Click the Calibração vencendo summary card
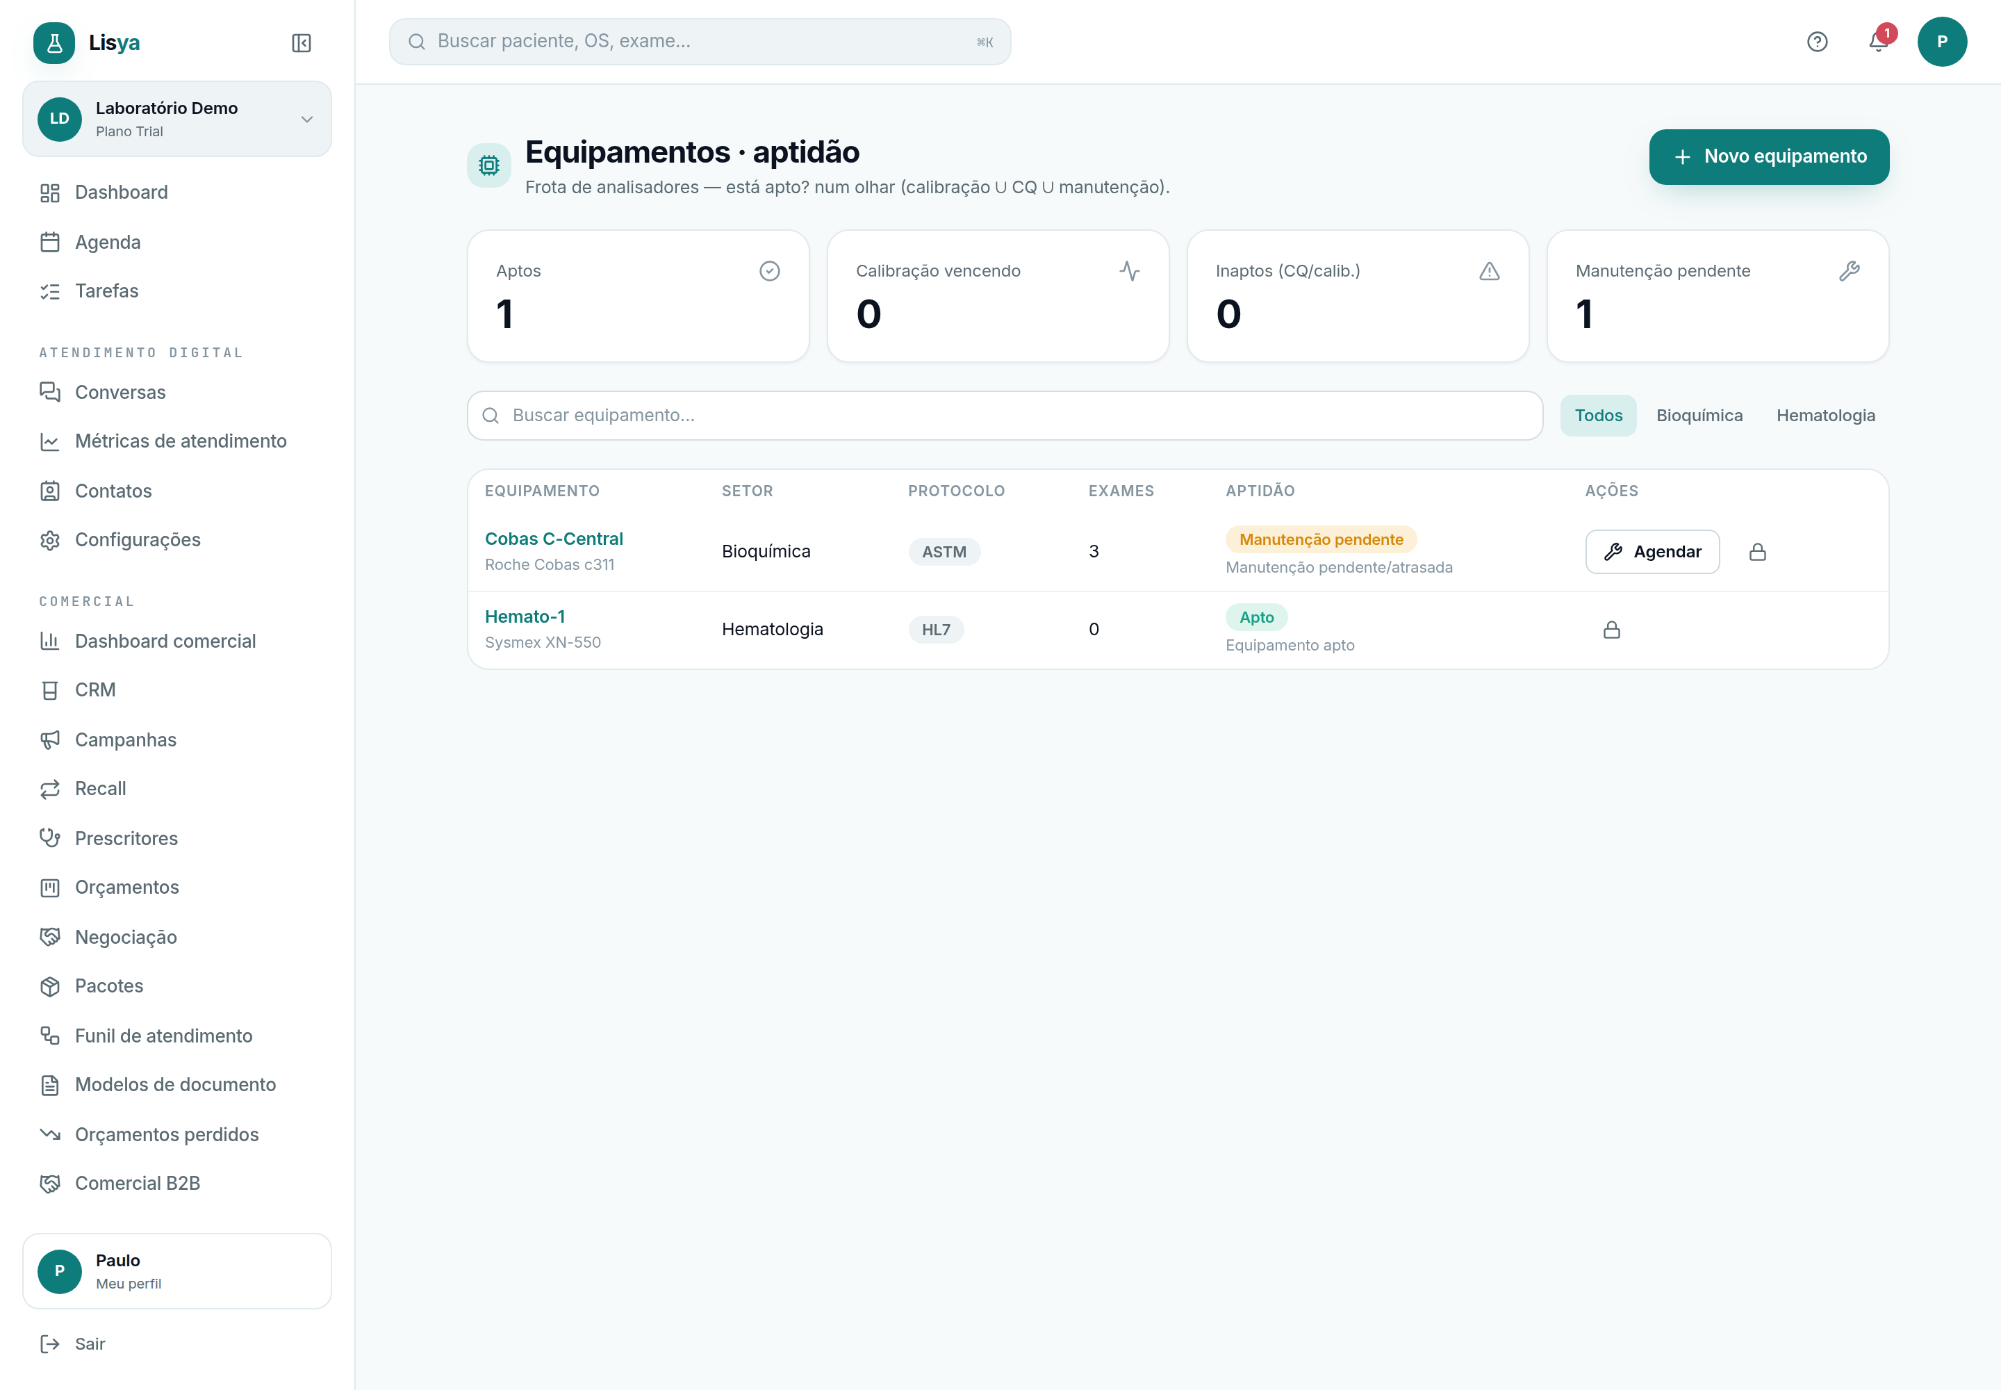 [998, 296]
